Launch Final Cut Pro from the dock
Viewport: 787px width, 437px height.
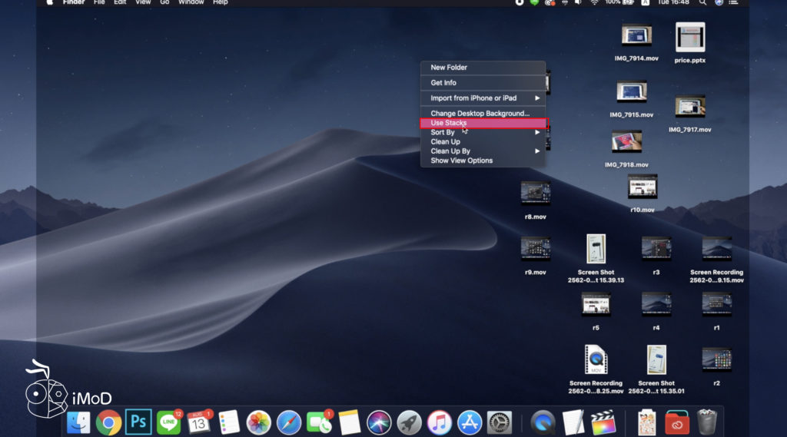pyautogui.click(x=603, y=423)
